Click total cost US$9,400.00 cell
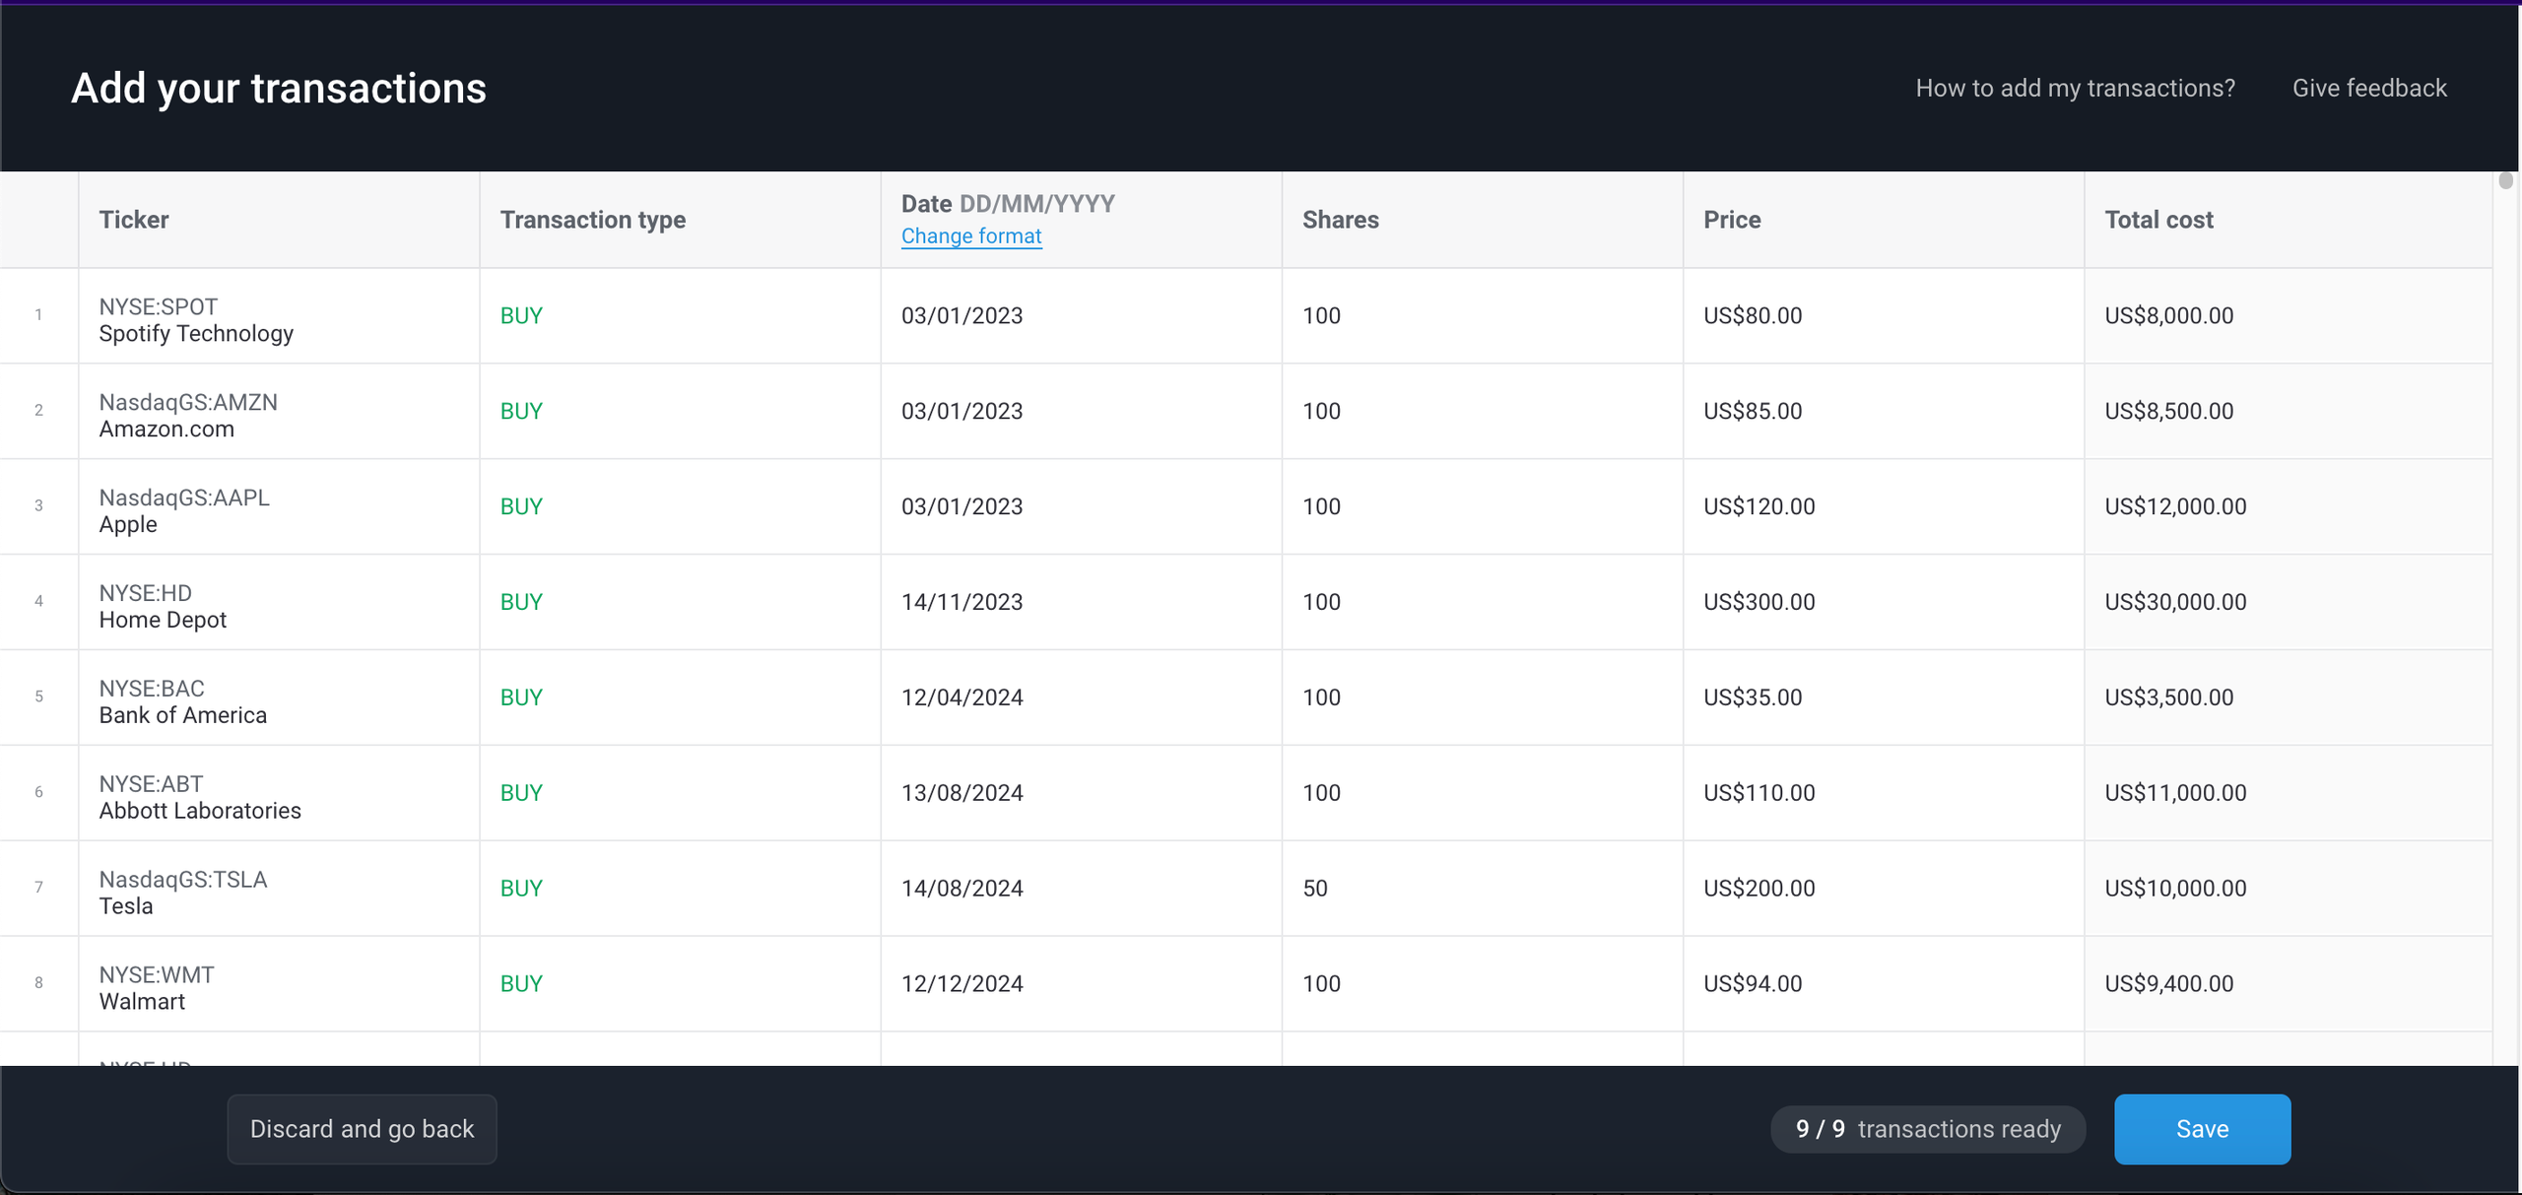The height and width of the screenshot is (1195, 2522). (2289, 984)
